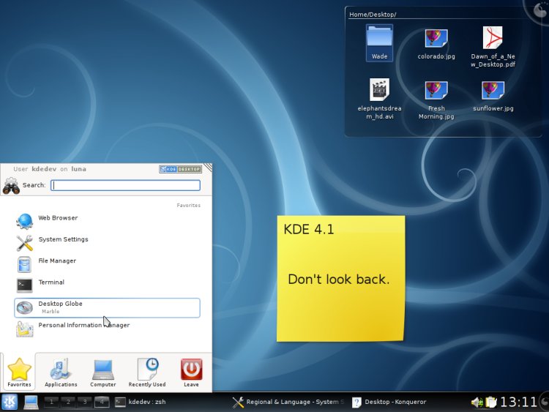549x412 pixels.
Task: Switch to the Computer tab
Action: tap(102, 372)
